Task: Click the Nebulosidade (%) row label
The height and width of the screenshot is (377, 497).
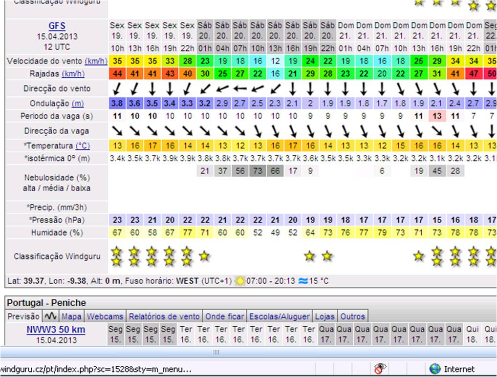Action: [57, 183]
